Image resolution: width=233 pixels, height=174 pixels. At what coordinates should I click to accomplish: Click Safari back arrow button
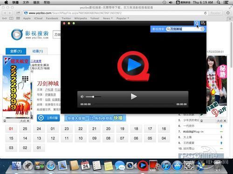[5, 13]
